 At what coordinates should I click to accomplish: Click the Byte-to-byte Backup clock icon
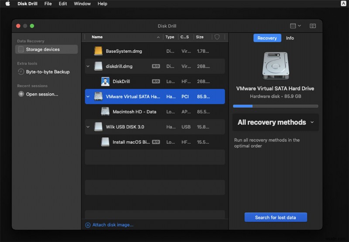click(x=21, y=72)
